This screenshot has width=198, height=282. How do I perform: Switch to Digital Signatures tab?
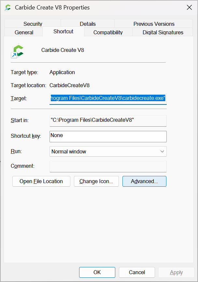163,32
